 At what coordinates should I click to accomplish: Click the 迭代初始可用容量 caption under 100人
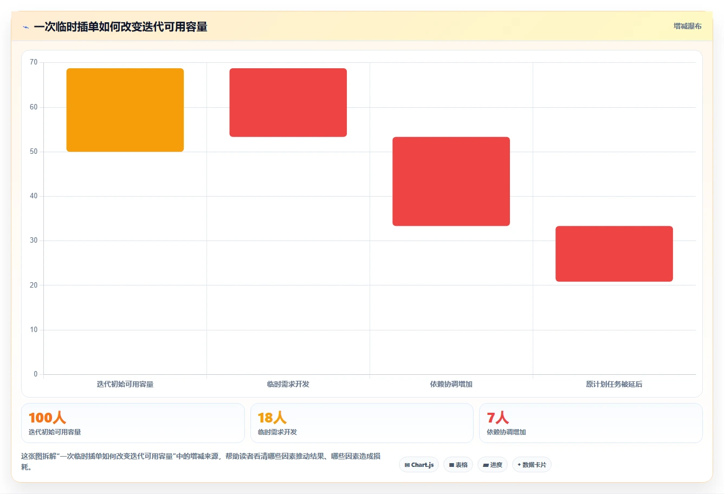55,432
